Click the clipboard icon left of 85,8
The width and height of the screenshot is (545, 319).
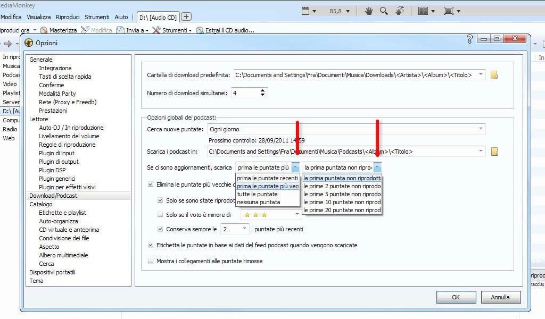(x=305, y=11)
